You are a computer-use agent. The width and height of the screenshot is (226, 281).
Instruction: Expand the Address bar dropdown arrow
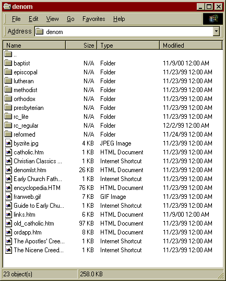tap(217, 31)
